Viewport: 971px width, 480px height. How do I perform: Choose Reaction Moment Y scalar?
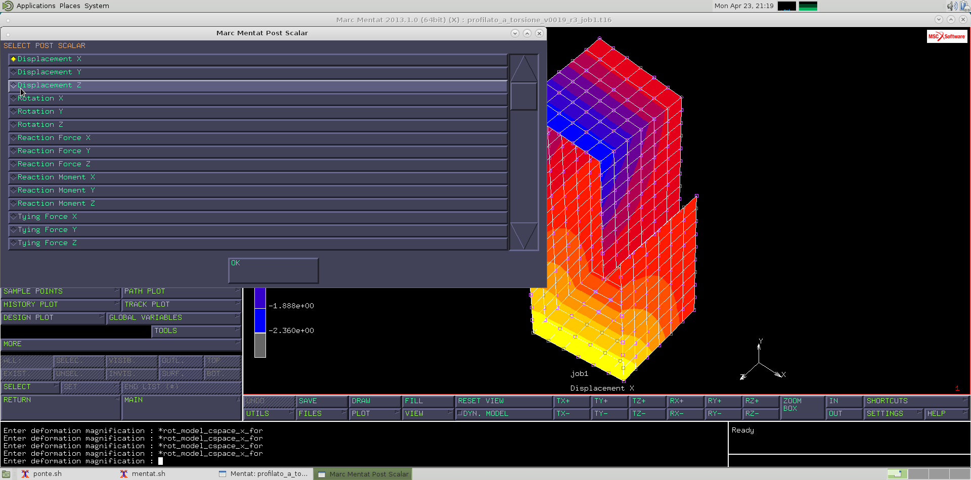click(258, 191)
